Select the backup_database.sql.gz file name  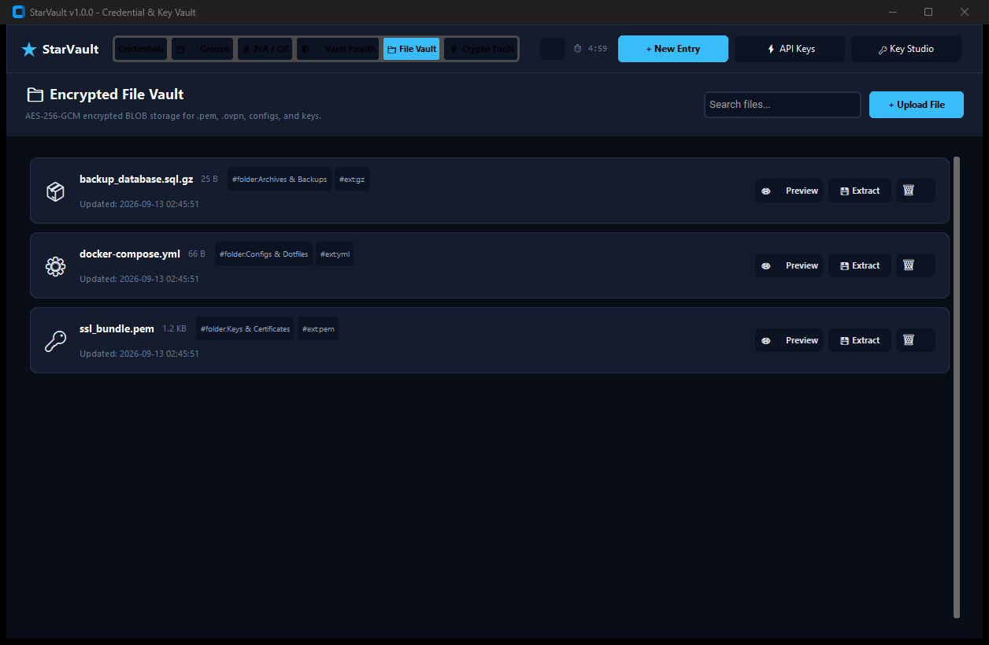(x=136, y=179)
